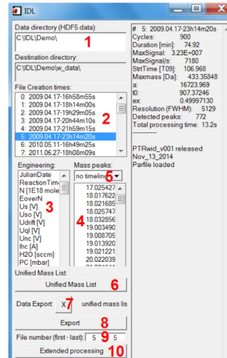Click the Engineering list scrollbar thumb

[x=64, y=188]
